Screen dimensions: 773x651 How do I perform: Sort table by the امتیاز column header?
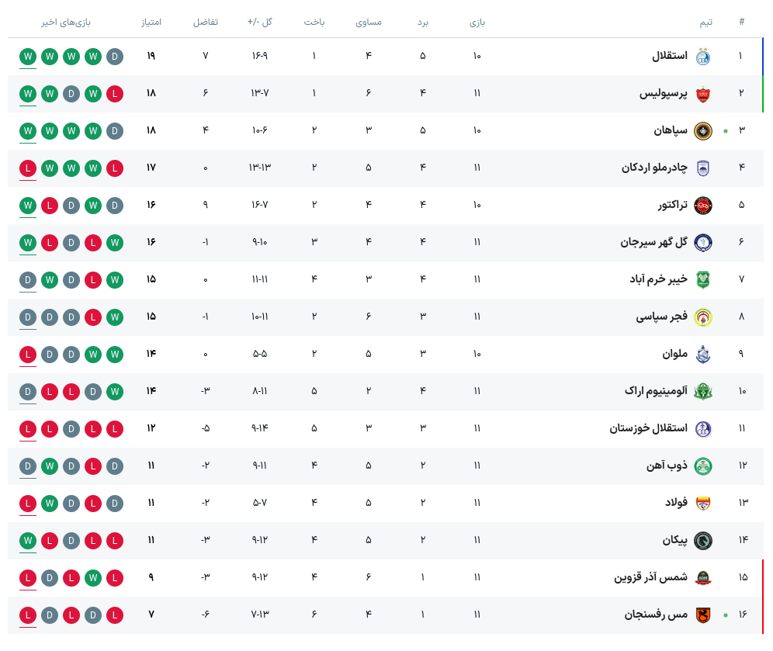[x=151, y=22]
